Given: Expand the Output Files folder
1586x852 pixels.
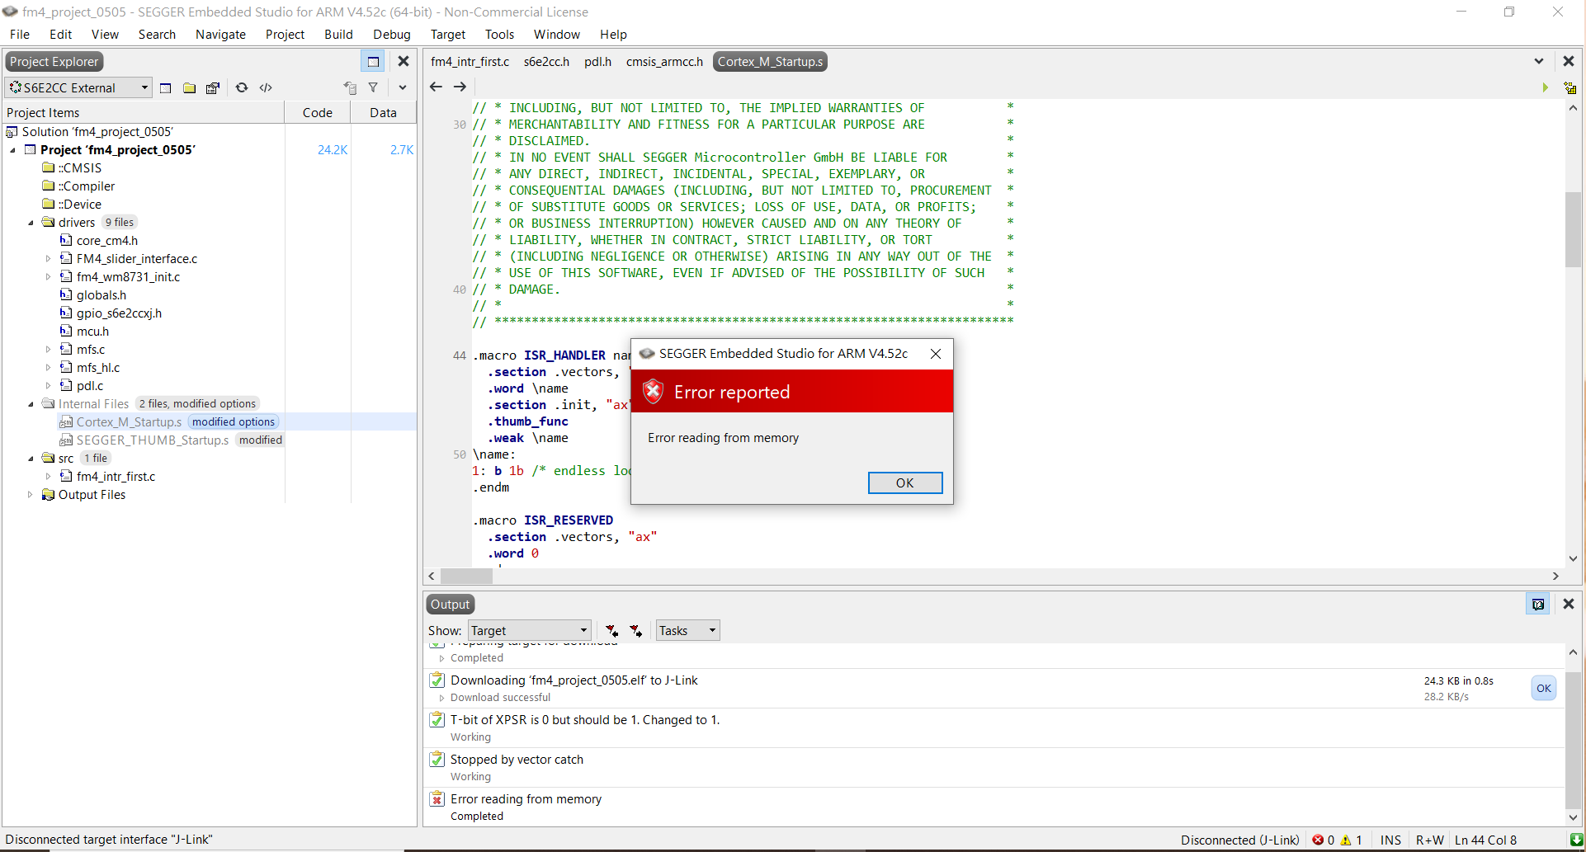Looking at the screenshot, I should tap(31, 495).
